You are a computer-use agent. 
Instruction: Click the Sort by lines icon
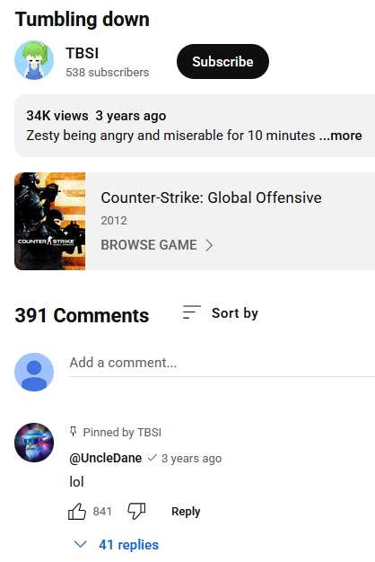[x=192, y=312]
